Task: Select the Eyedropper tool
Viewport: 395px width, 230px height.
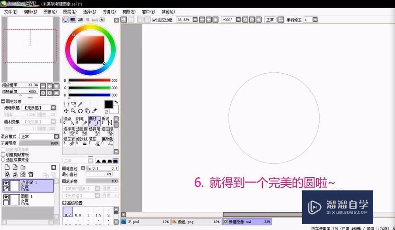Action: [x=95, y=110]
